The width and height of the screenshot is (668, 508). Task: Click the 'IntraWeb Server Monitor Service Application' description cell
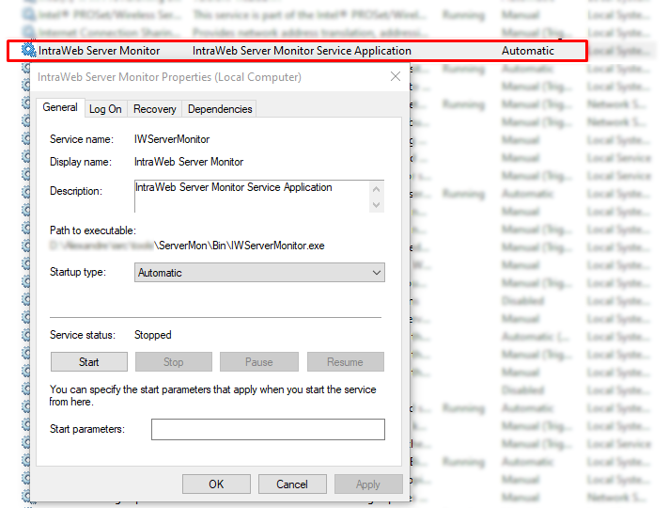(302, 51)
